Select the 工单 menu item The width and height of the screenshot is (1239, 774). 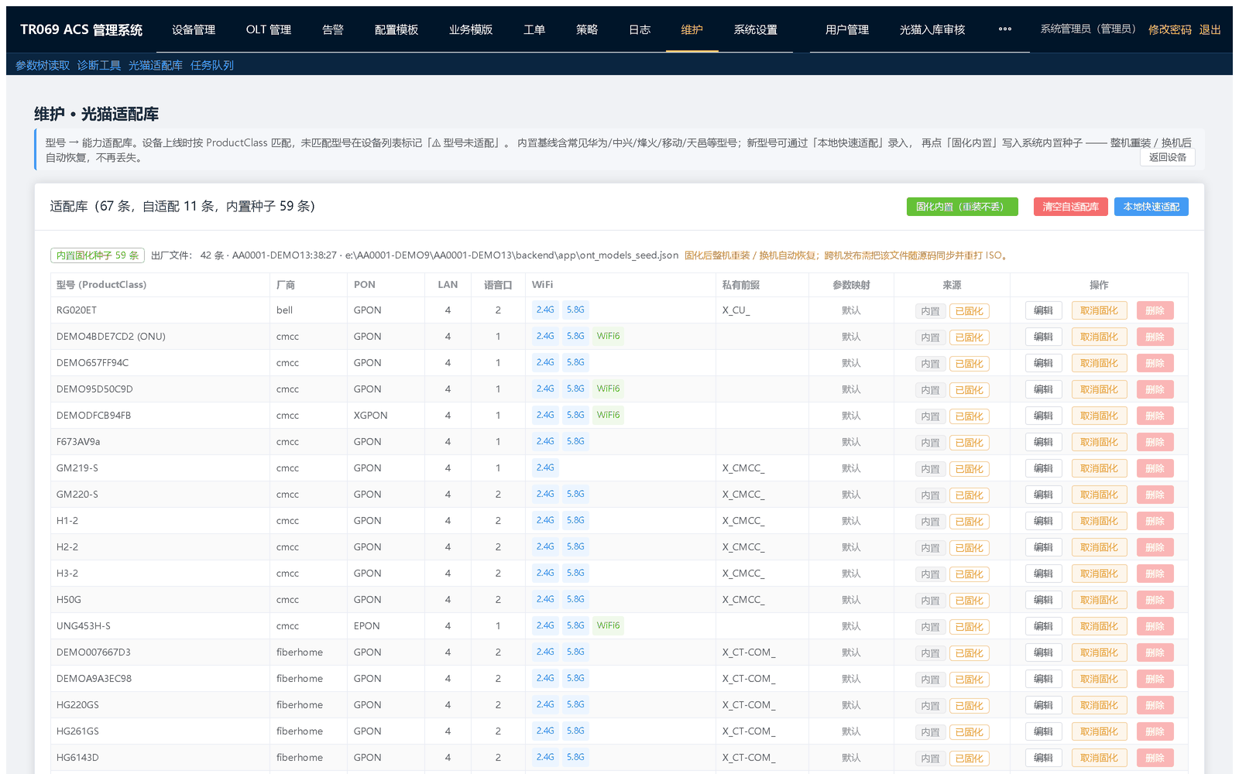534,29
